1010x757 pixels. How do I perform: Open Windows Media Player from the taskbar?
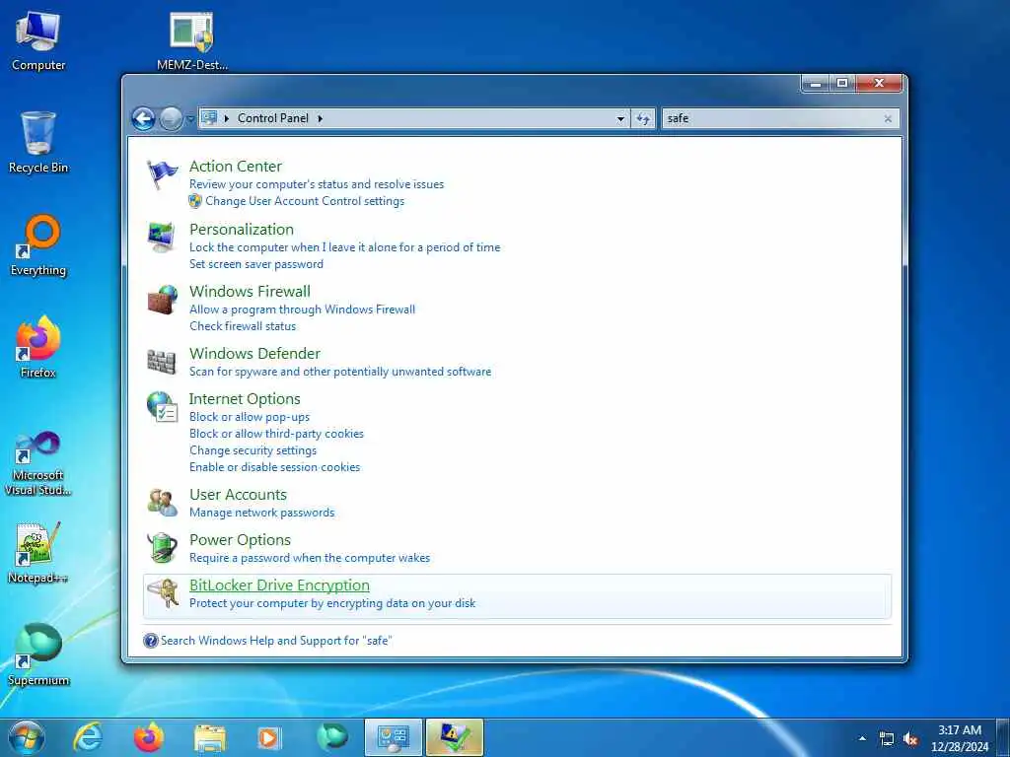point(269,737)
